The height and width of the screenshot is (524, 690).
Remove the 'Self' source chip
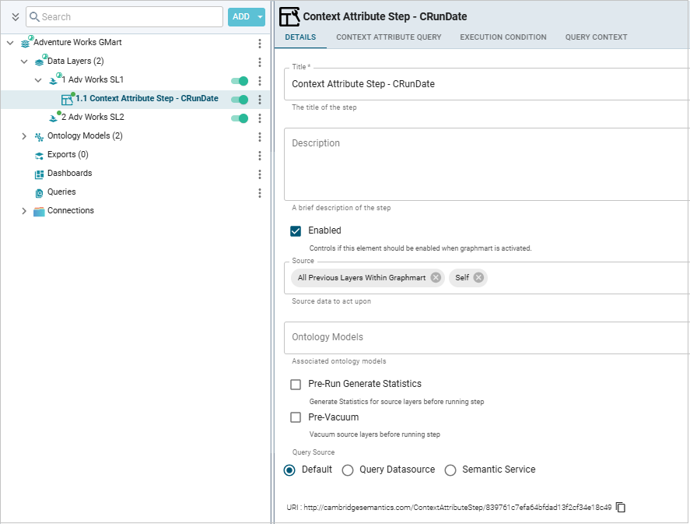coord(478,277)
